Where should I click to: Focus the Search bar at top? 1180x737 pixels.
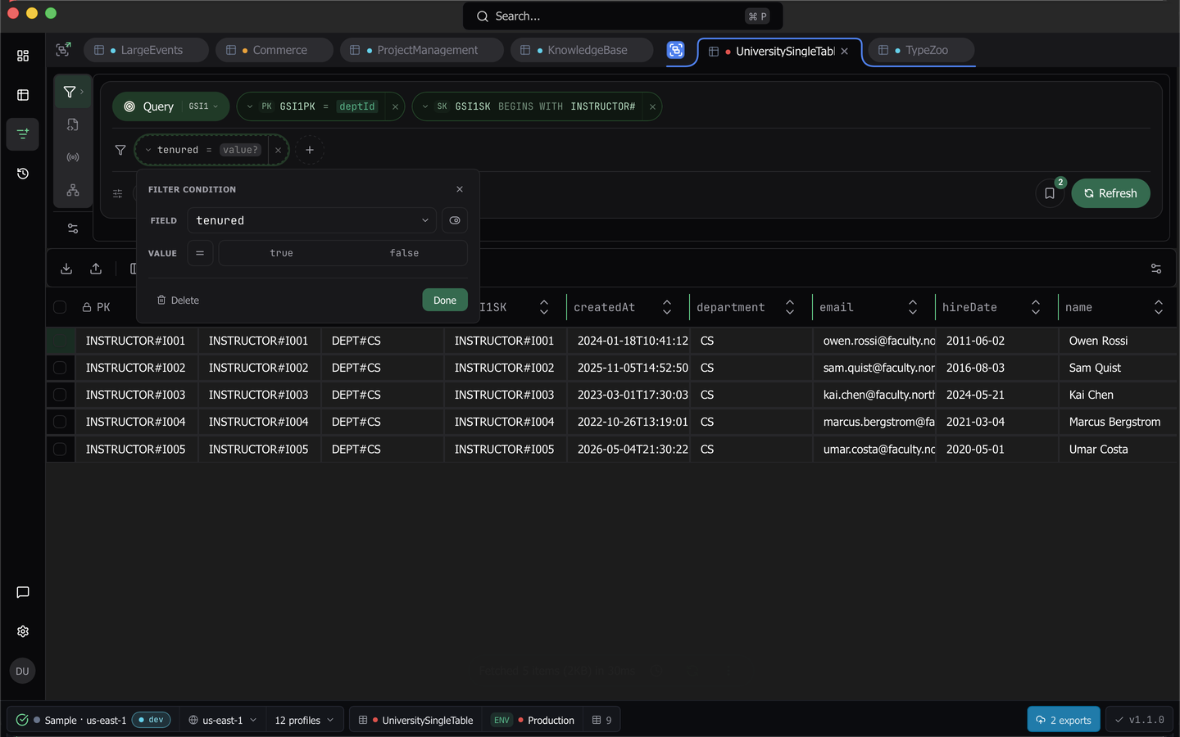click(x=623, y=16)
